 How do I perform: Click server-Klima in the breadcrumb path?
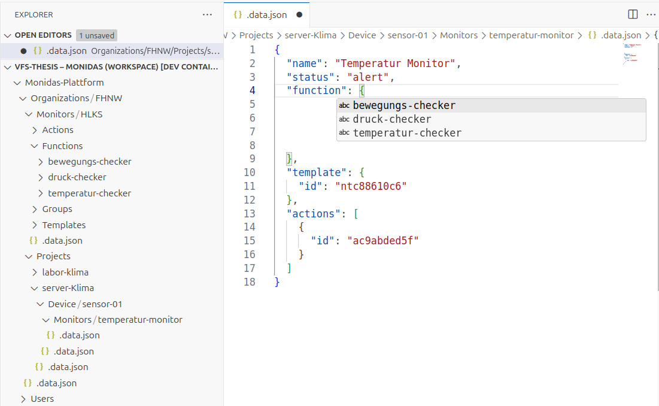[x=311, y=35]
